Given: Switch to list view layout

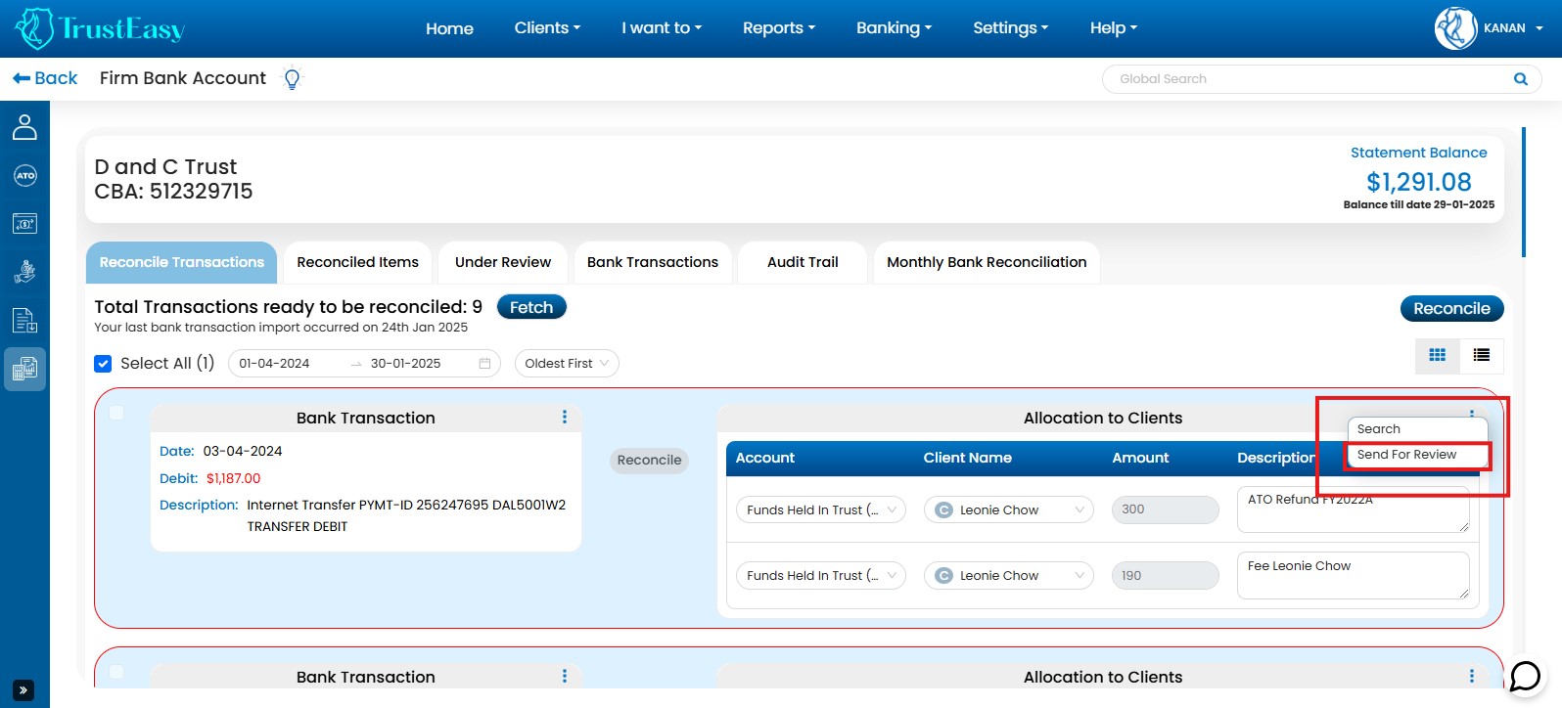Looking at the screenshot, I should 1481,356.
